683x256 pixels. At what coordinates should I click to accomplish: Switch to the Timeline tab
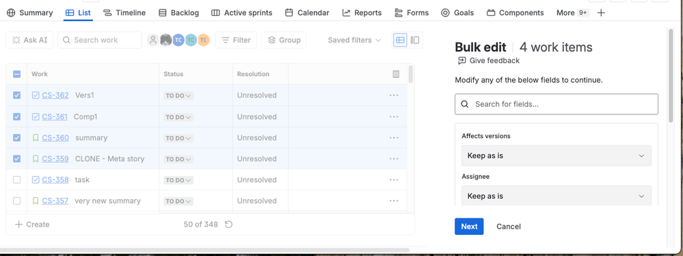coord(124,12)
